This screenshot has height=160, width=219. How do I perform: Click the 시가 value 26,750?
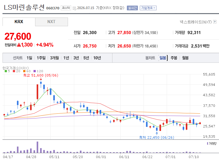coord(90,46)
